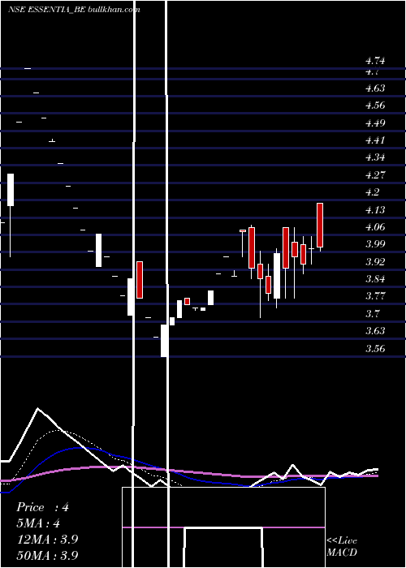
Task: Click the 4.49 price axis label
Action: pos(375,123)
